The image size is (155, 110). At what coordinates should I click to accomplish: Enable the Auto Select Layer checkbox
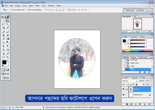11,10
